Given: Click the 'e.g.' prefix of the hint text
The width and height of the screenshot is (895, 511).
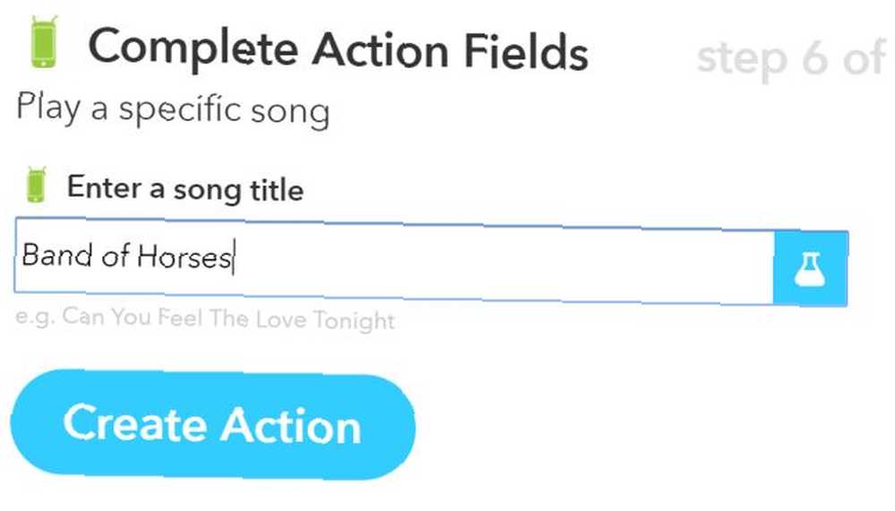Looking at the screenshot, I should [x=35, y=316].
